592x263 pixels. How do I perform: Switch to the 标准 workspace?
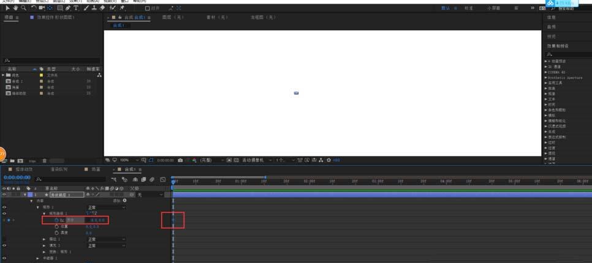pos(469,8)
